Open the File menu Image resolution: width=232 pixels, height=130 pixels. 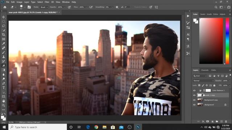click(8, 2)
